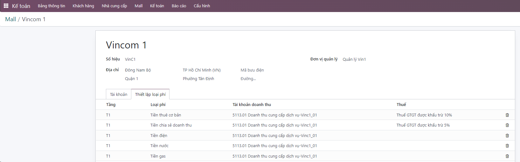
Task: Click the Đường street input field
Action: 248,78
